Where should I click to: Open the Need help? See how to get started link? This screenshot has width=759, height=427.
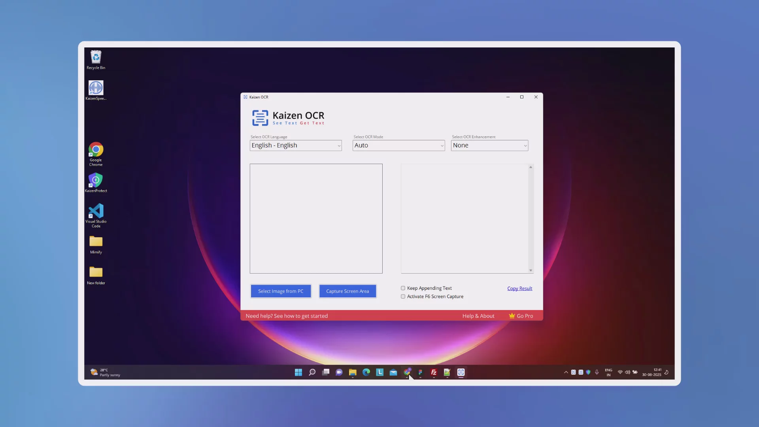[x=287, y=316]
